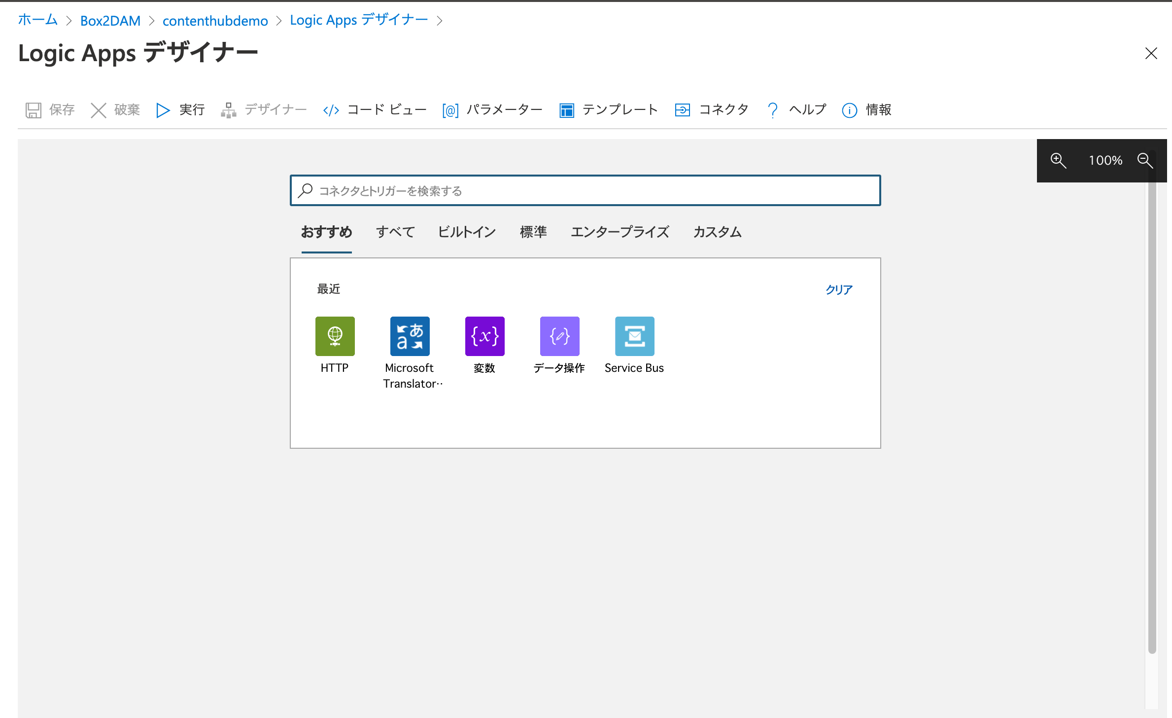Switch to the カスタム tab
This screenshot has height=718, width=1172.
pyautogui.click(x=718, y=232)
